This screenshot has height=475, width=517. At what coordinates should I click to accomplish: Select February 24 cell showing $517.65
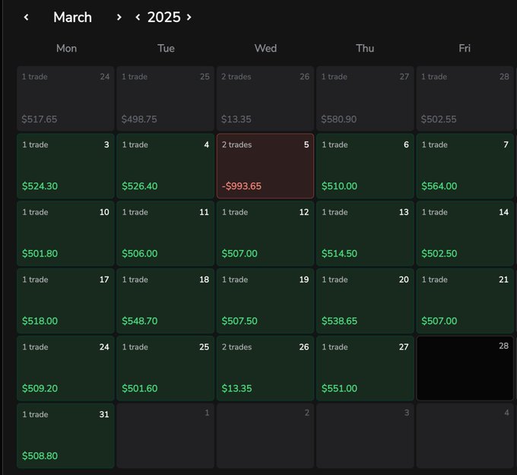point(65,99)
